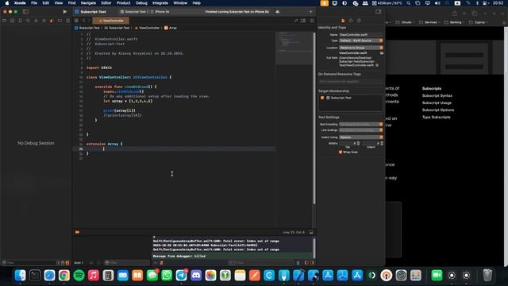Click the Name field showing ViewController.swift

361,35
